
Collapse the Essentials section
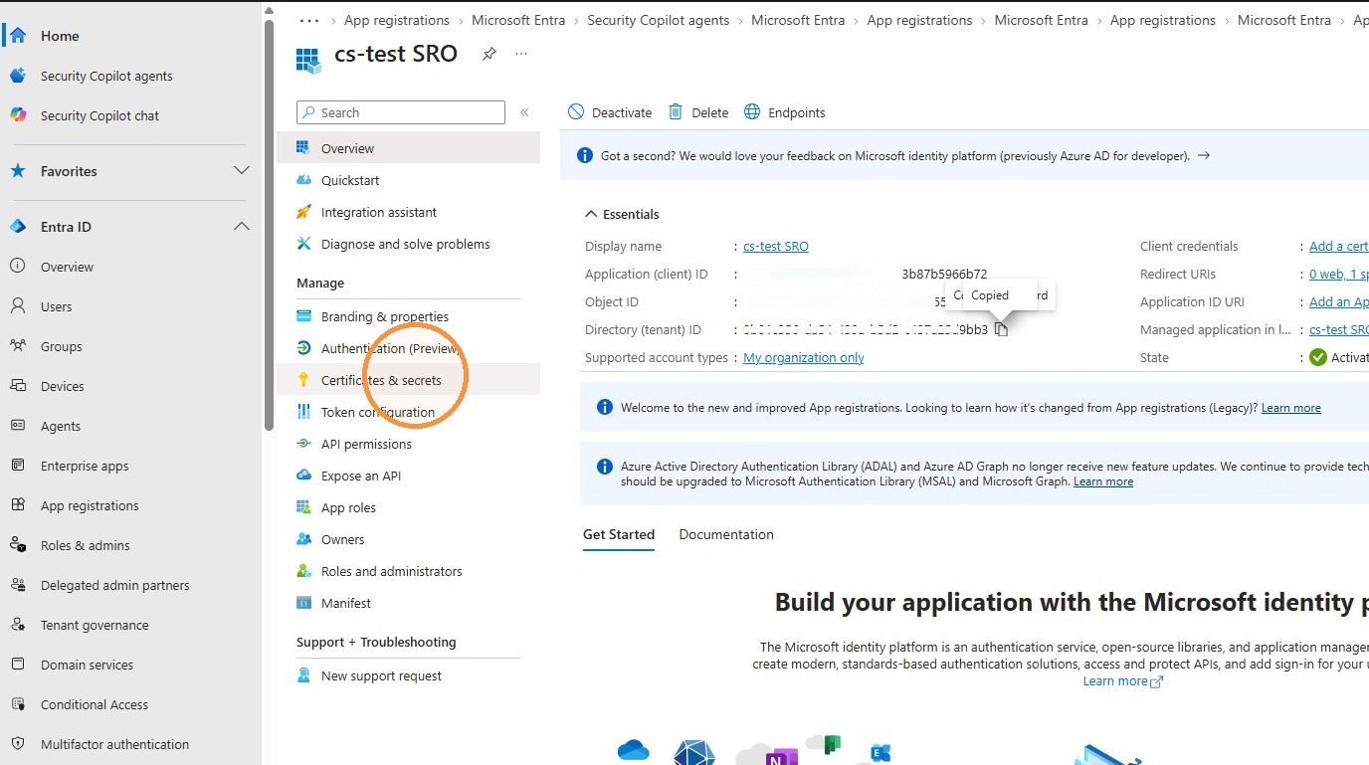point(622,214)
